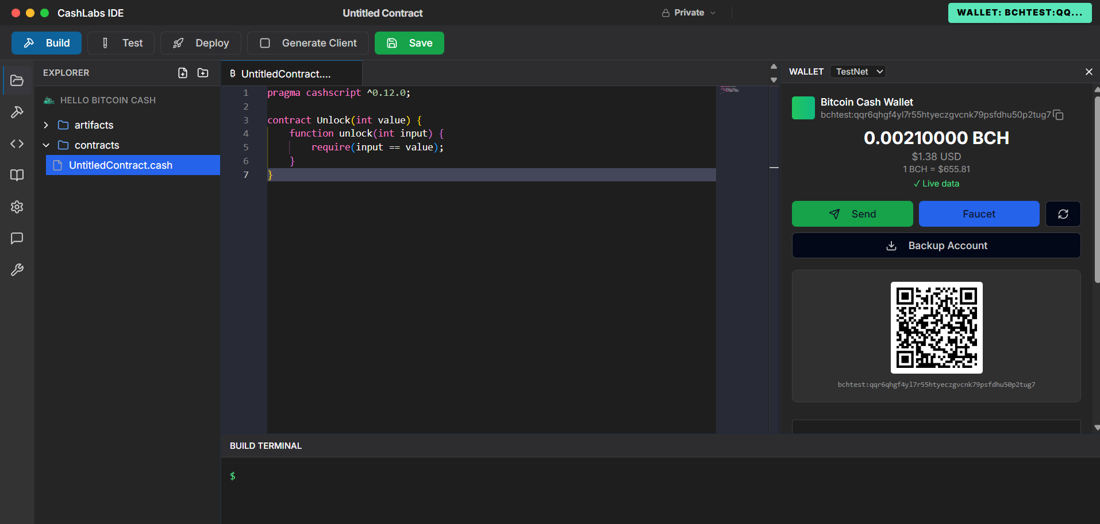Image resolution: width=1100 pixels, height=524 pixels.
Task: Click the new file icon in Explorer
Action: (x=183, y=73)
